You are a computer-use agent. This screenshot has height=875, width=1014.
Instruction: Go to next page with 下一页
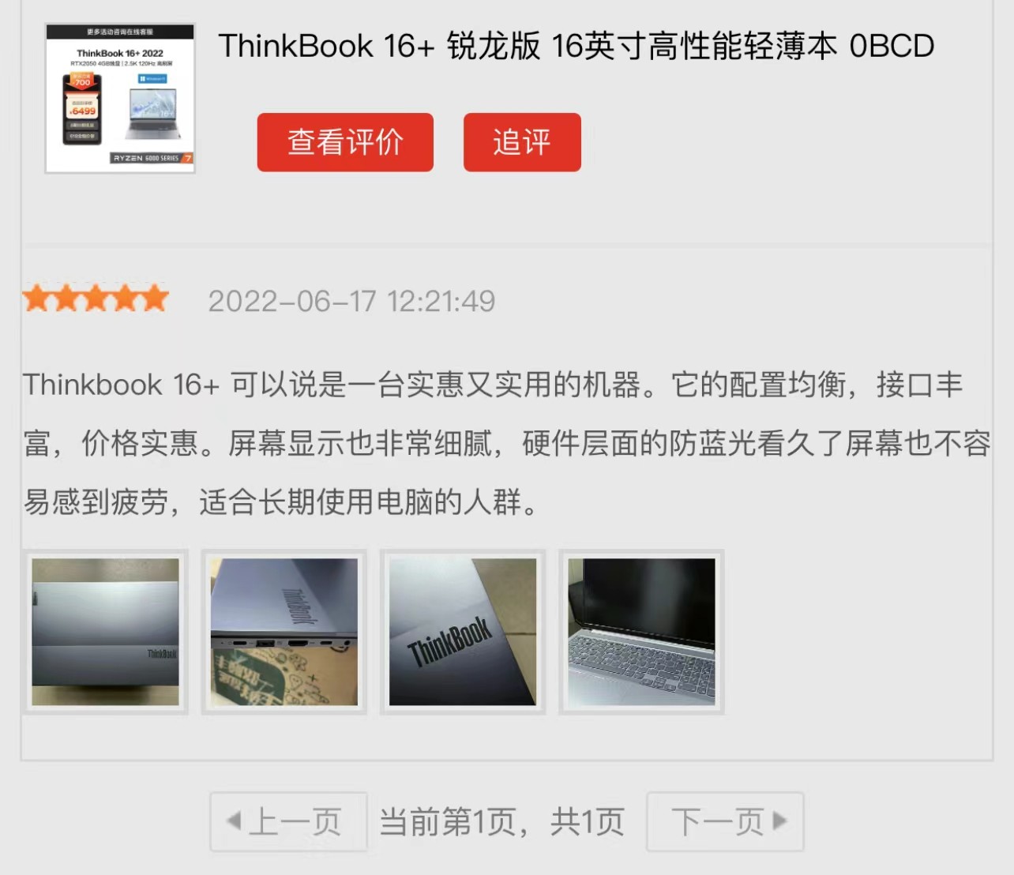725,822
